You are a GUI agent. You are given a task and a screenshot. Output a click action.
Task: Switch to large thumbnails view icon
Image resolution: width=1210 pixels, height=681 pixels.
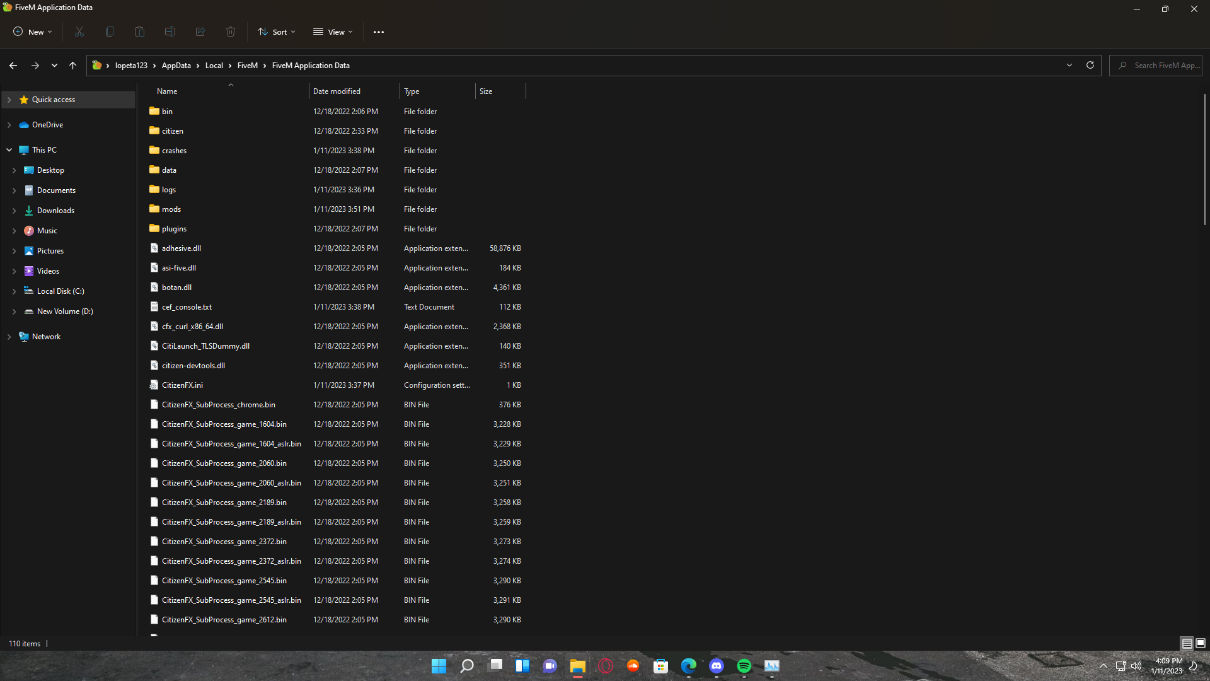tap(1201, 643)
